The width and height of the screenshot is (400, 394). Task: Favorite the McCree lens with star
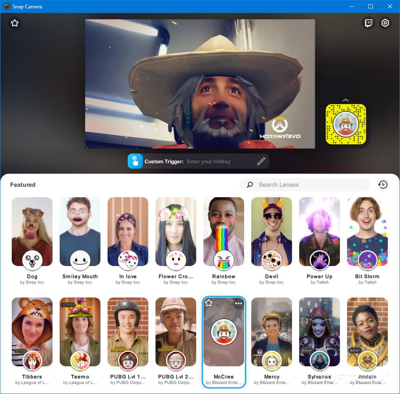click(209, 303)
